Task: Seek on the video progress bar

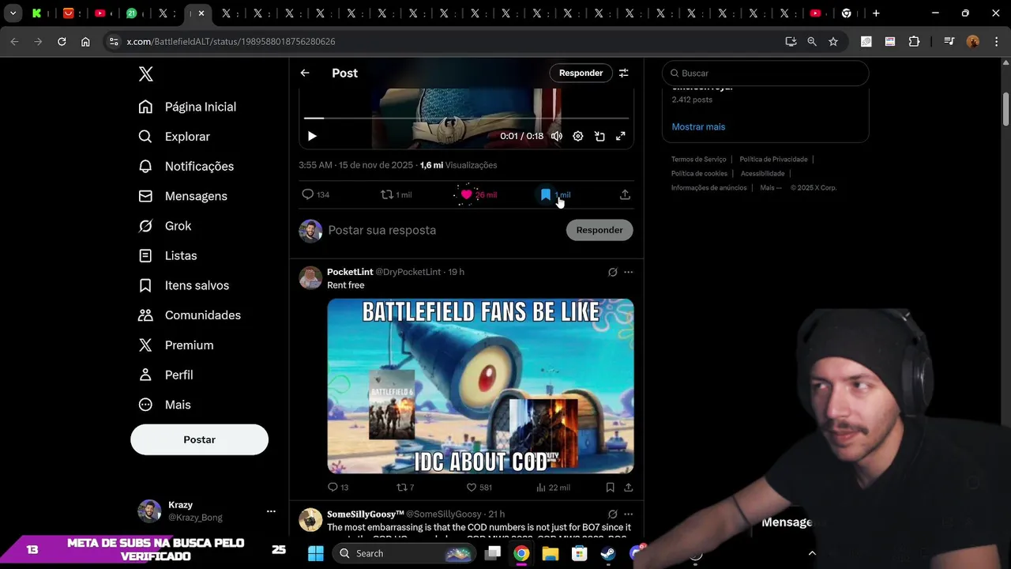Action: [x=466, y=118]
